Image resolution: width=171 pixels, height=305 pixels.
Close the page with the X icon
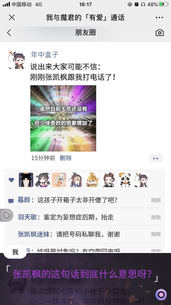pos(12,17)
